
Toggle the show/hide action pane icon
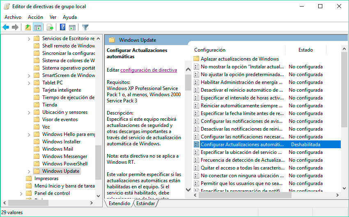pyautogui.click(x=72, y=27)
